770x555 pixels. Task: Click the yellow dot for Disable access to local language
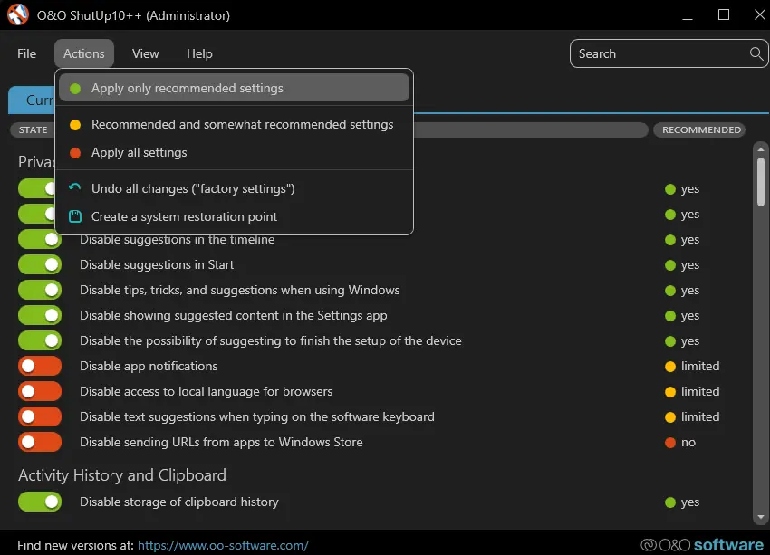pos(669,392)
